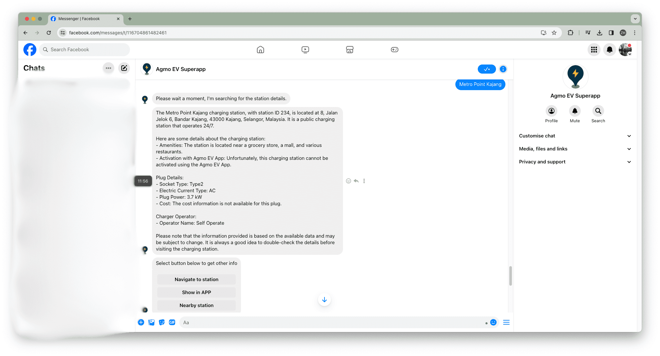Screen dimensions: 660x356
Task: Click the browser address bar URL
Action: 118,33
